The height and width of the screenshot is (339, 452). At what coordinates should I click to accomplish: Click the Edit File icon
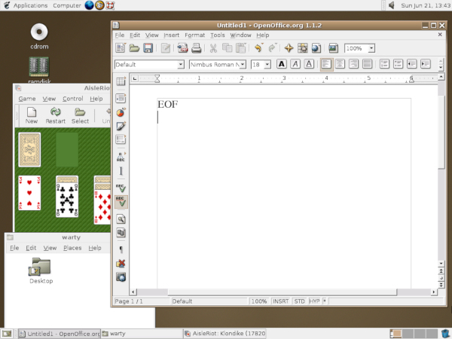166,48
